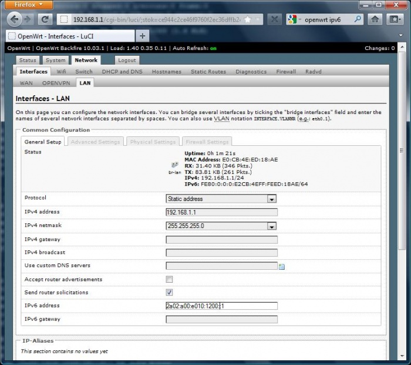411x365 pixels.
Task: Open the Firewall section tab
Action: tap(286, 72)
